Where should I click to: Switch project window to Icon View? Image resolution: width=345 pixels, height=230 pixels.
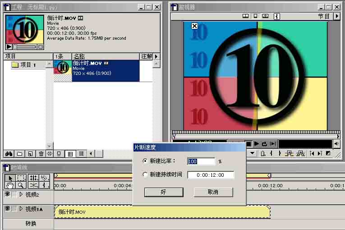[59, 154]
